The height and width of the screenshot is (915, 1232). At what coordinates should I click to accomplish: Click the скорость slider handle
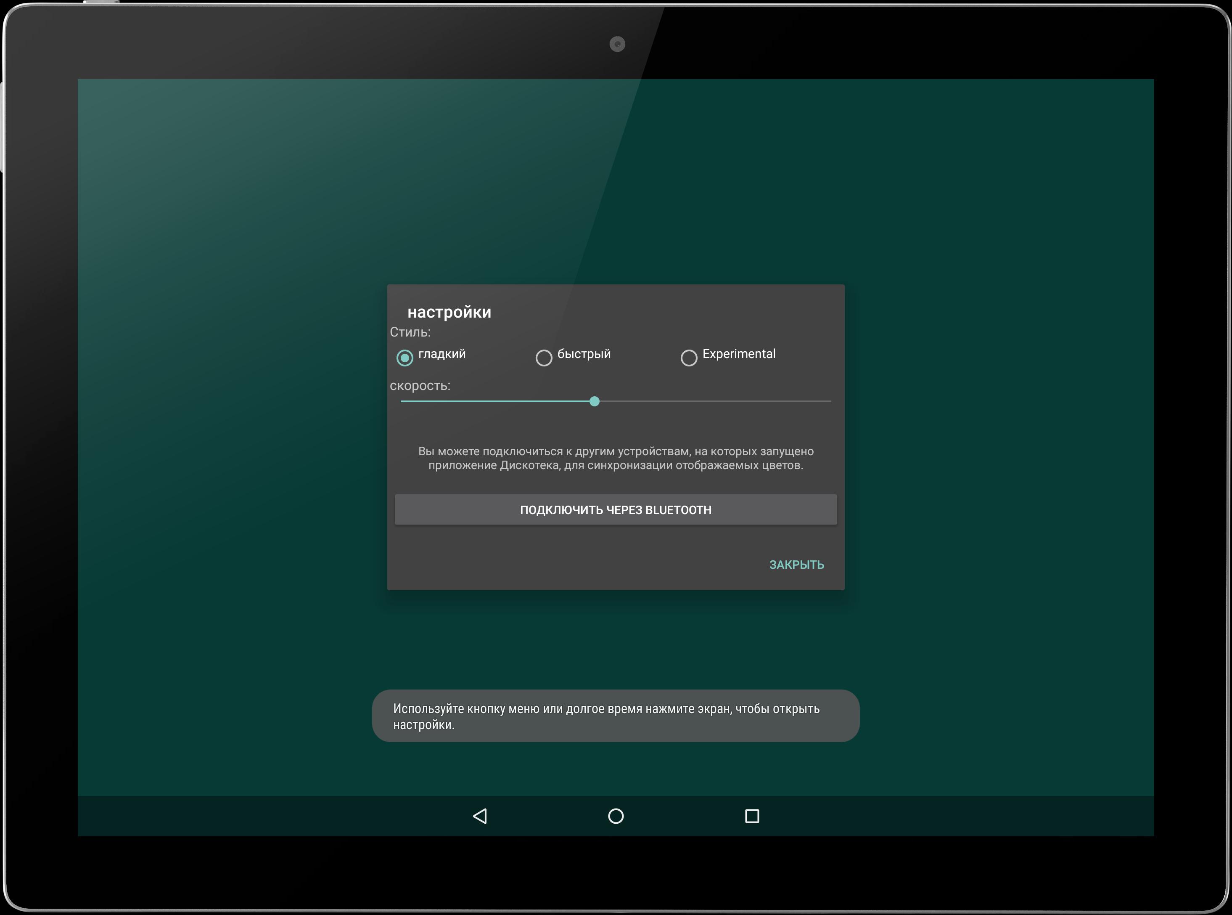point(595,401)
